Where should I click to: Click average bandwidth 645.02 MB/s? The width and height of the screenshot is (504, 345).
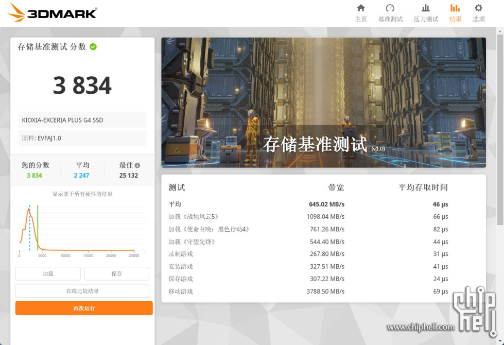point(326,204)
